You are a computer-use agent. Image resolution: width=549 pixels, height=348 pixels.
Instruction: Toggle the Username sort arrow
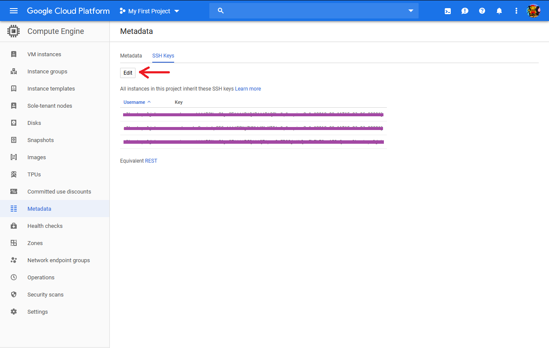click(149, 102)
